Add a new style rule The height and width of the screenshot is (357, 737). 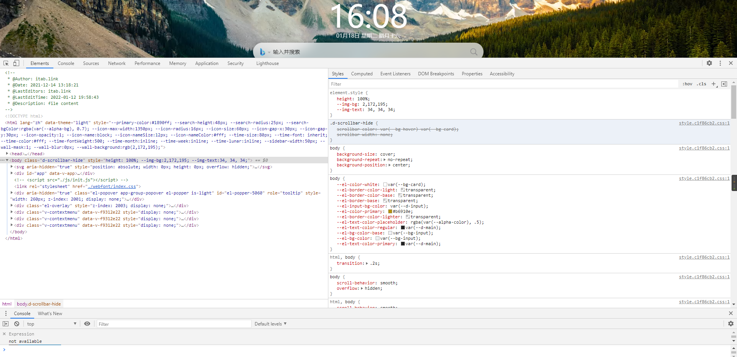[x=714, y=84]
